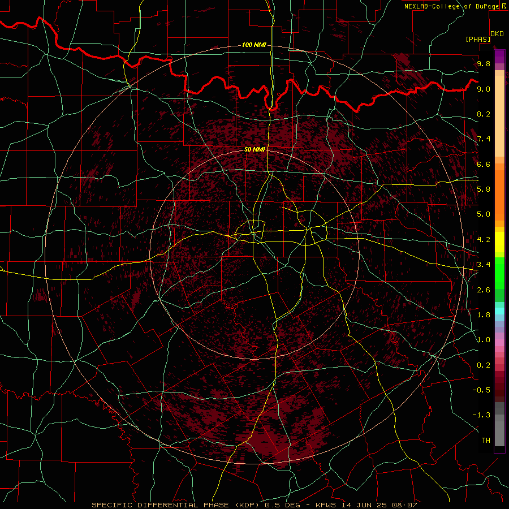Viewport: 509px width, 509px height.
Task: Click the 9.0 value on the color scale
Action: tap(484, 89)
